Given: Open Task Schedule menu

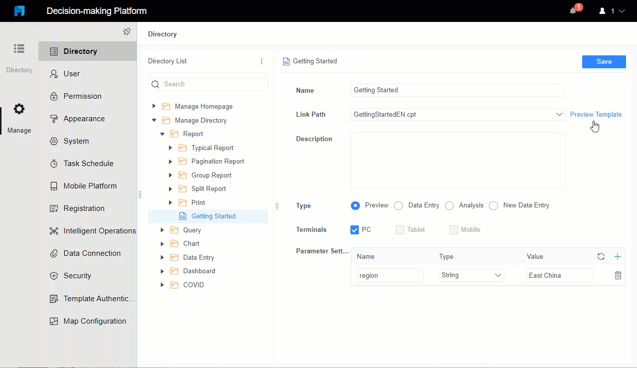Looking at the screenshot, I should click(x=87, y=163).
